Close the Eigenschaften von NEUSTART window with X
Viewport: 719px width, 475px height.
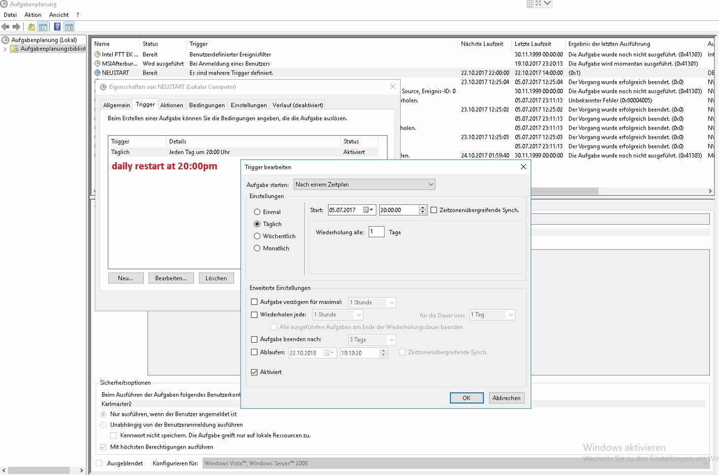click(393, 87)
